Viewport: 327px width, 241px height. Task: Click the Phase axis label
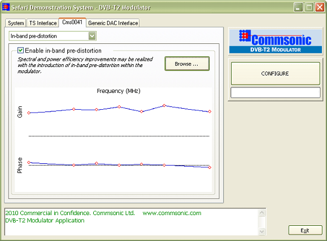[x=20, y=166]
